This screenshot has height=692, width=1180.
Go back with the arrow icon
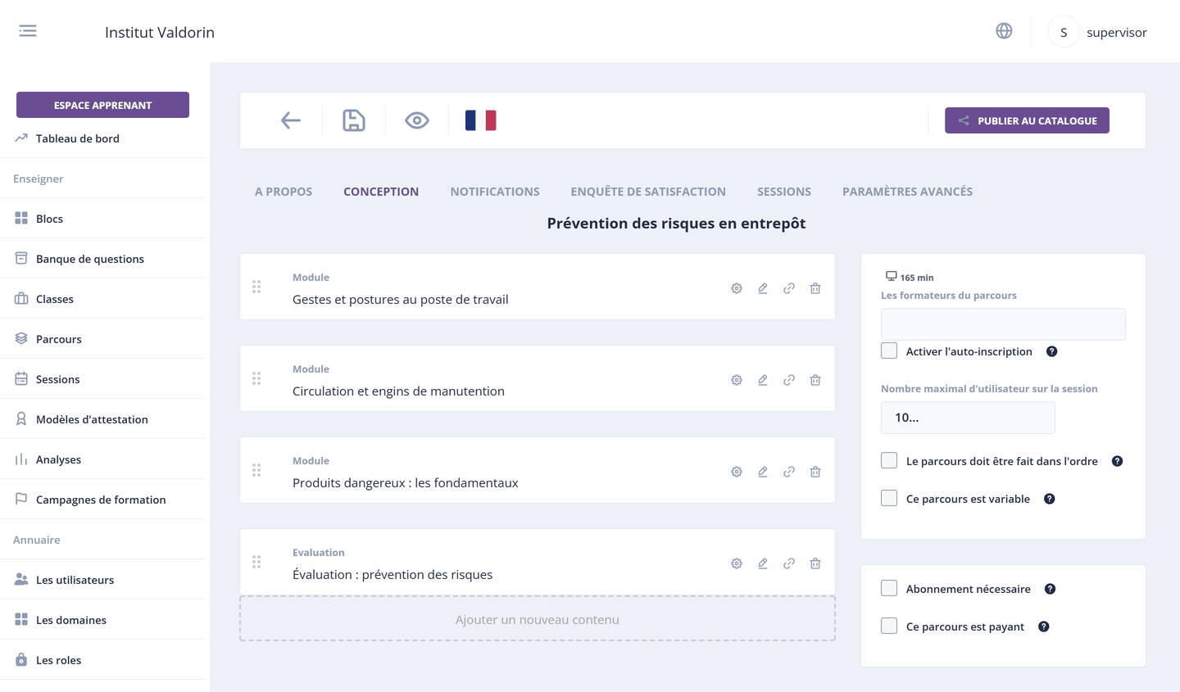pyautogui.click(x=291, y=120)
